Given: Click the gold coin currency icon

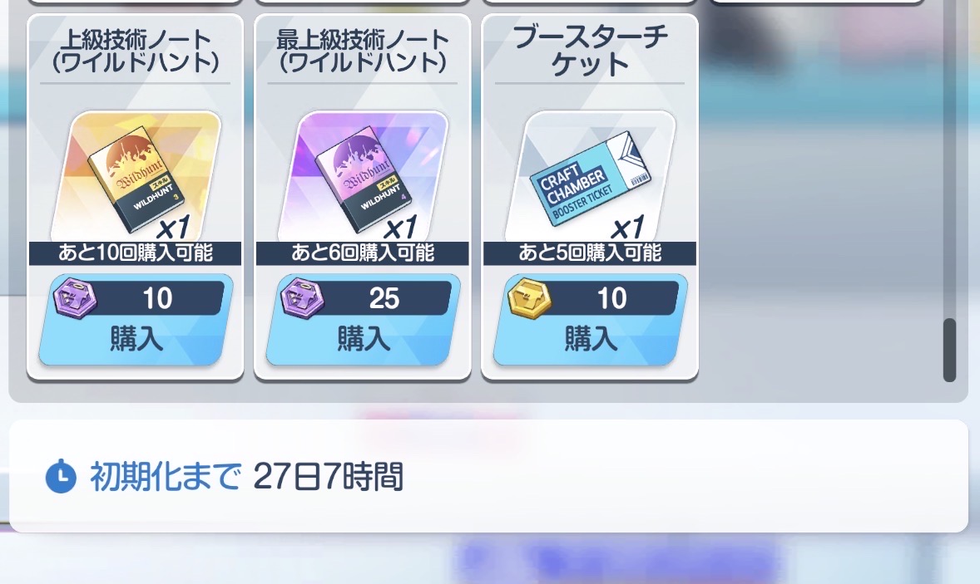Looking at the screenshot, I should 530,298.
